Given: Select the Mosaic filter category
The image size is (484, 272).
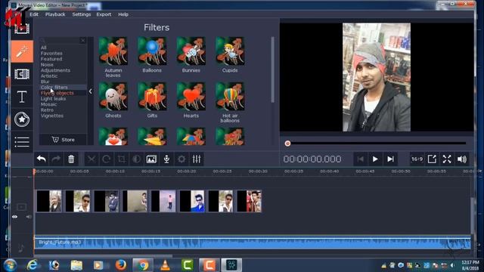Looking at the screenshot, I should pos(48,104).
